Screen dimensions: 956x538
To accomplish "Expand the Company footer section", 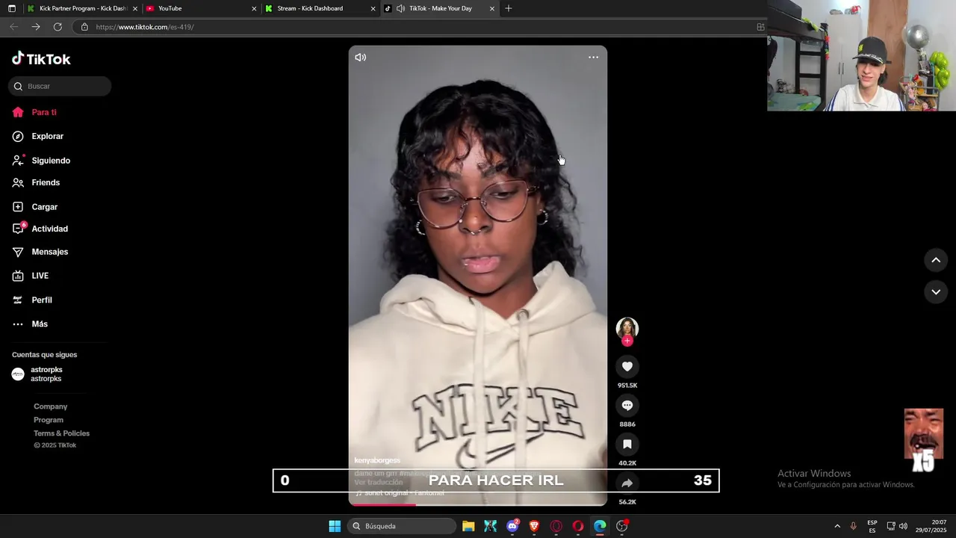I will 51,406.
